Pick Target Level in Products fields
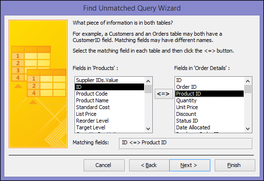The height and width of the screenshot is (181, 264). (110, 127)
